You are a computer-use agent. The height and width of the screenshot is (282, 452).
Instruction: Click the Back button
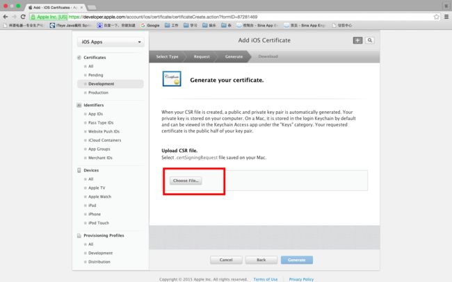click(261, 260)
